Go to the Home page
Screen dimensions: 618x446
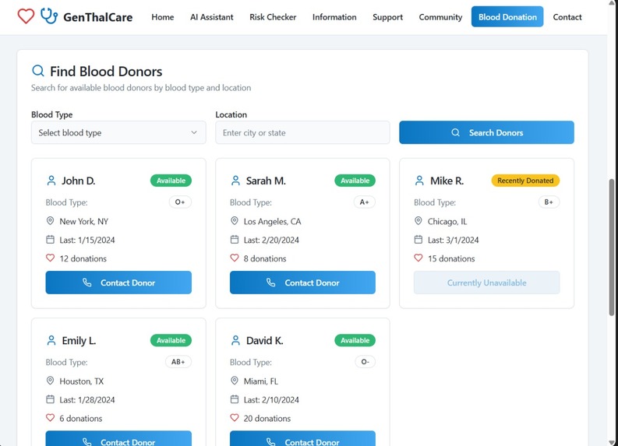(163, 17)
